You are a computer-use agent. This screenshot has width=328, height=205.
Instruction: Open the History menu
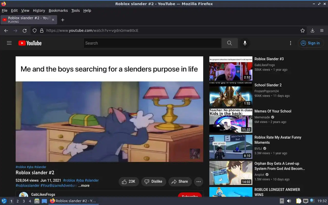point(39,11)
